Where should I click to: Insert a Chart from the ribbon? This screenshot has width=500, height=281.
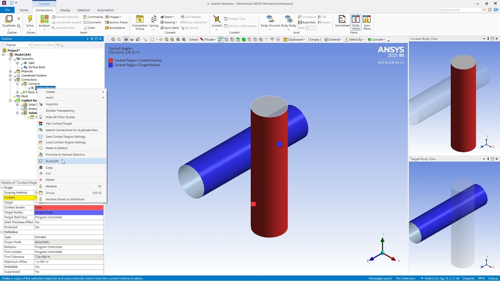[x=89, y=28]
